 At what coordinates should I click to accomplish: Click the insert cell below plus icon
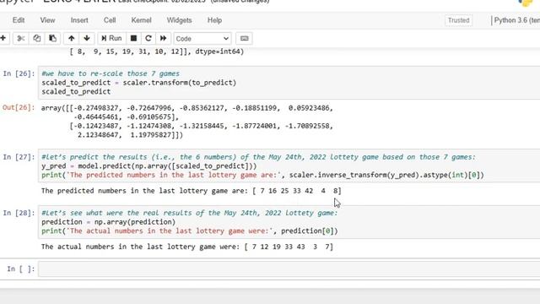(x=3, y=38)
